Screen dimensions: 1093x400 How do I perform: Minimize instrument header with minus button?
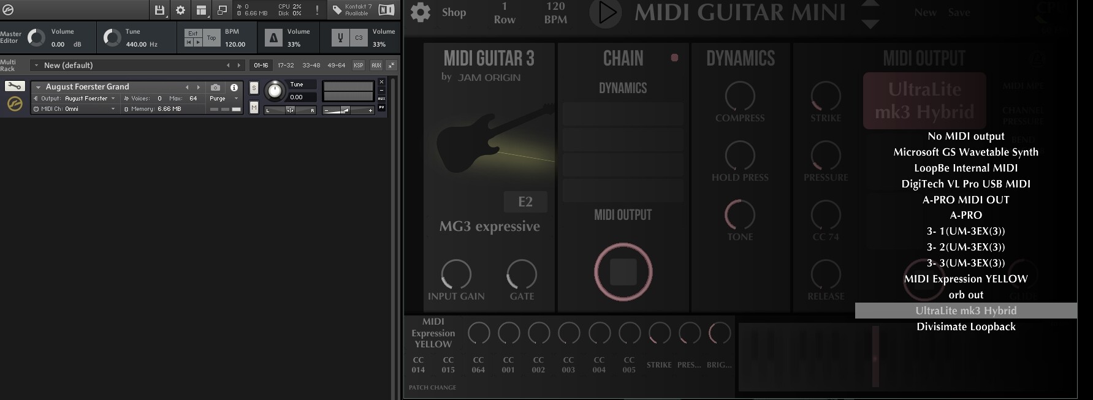(x=381, y=90)
